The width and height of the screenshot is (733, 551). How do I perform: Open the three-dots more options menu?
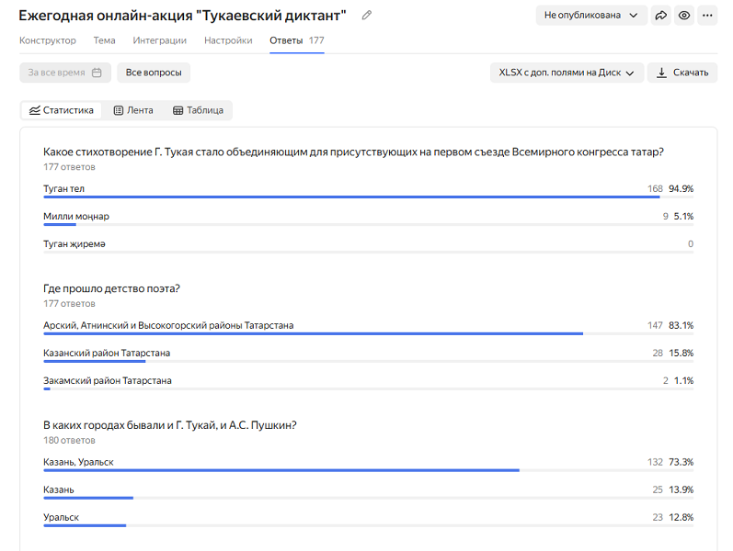[707, 16]
